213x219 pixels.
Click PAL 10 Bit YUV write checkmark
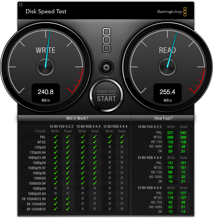[56, 137]
